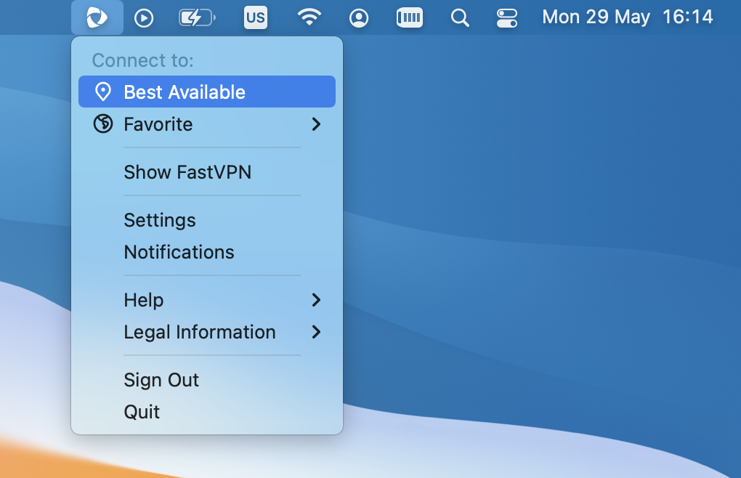This screenshot has height=478, width=741.
Task: Expand the Help submenu
Action: pos(207,300)
